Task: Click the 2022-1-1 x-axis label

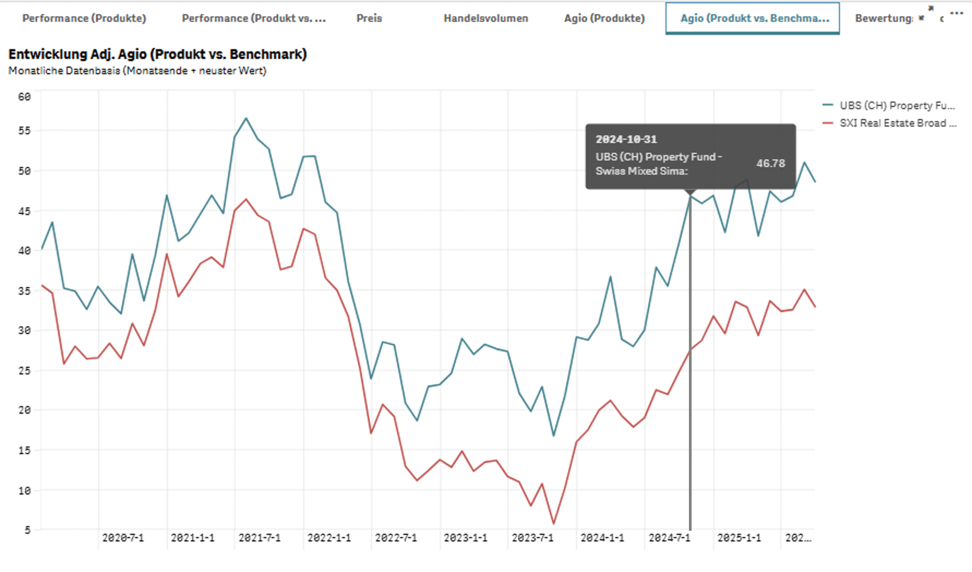Action: coord(329,538)
